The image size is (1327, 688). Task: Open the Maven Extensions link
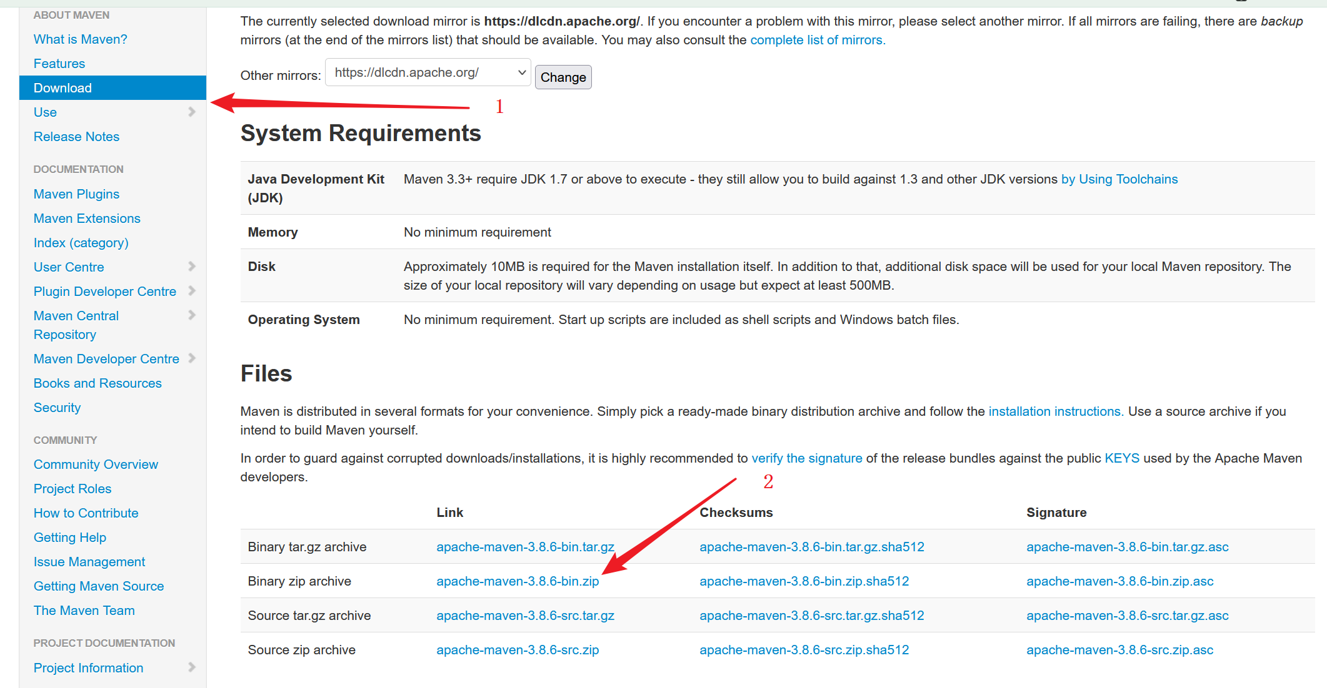click(87, 219)
